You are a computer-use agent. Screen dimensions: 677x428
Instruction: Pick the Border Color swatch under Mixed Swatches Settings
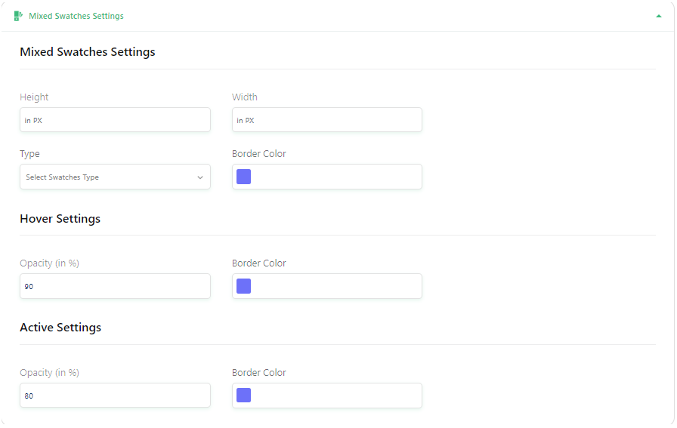(x=243, y=177)
